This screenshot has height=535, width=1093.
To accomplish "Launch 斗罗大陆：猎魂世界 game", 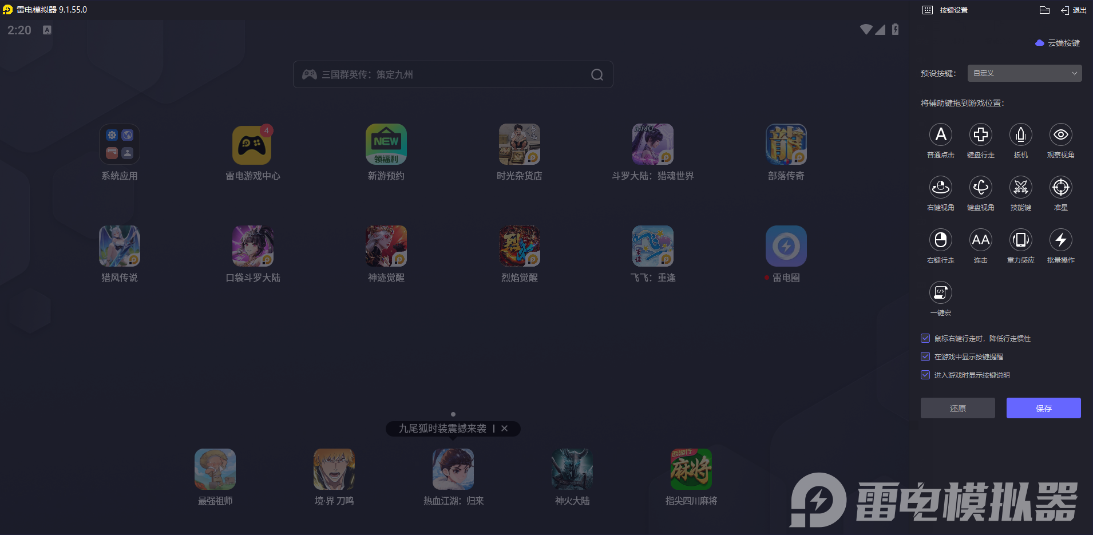I will click(653, 144).
